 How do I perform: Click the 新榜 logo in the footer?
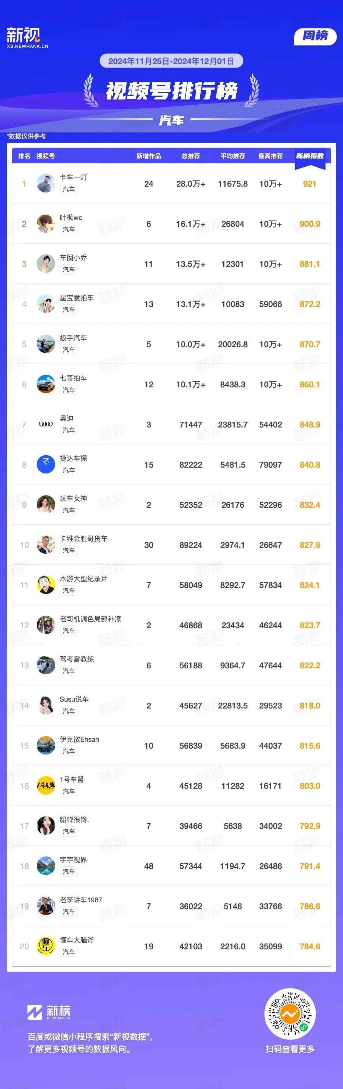point(49,1012)
